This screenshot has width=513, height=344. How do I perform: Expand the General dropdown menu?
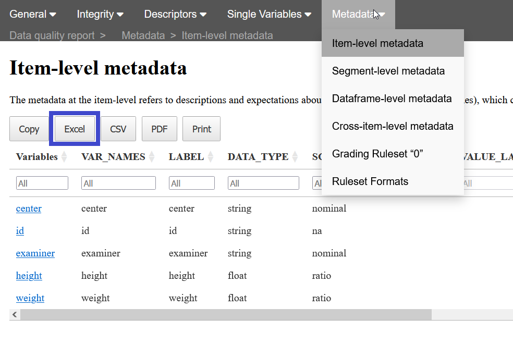(x=33, y=14)
